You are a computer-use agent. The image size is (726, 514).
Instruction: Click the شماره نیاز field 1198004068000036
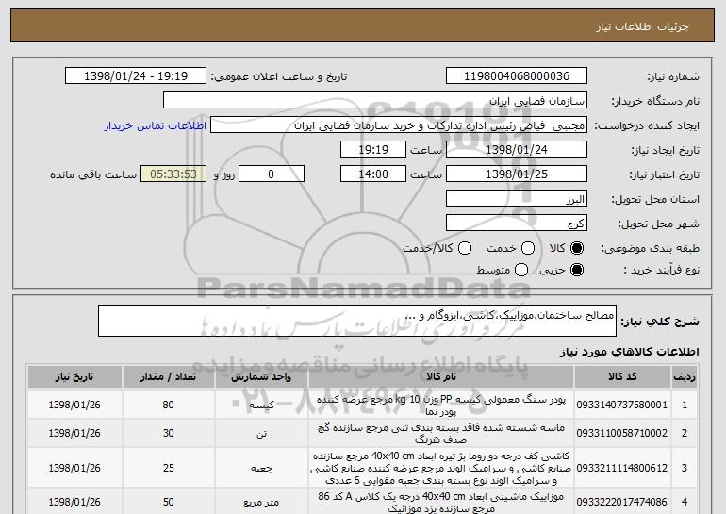(517, 76)
